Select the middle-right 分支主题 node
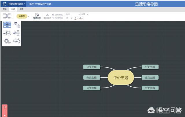Viewport: 185px width, 117px height. click(150, 77)
